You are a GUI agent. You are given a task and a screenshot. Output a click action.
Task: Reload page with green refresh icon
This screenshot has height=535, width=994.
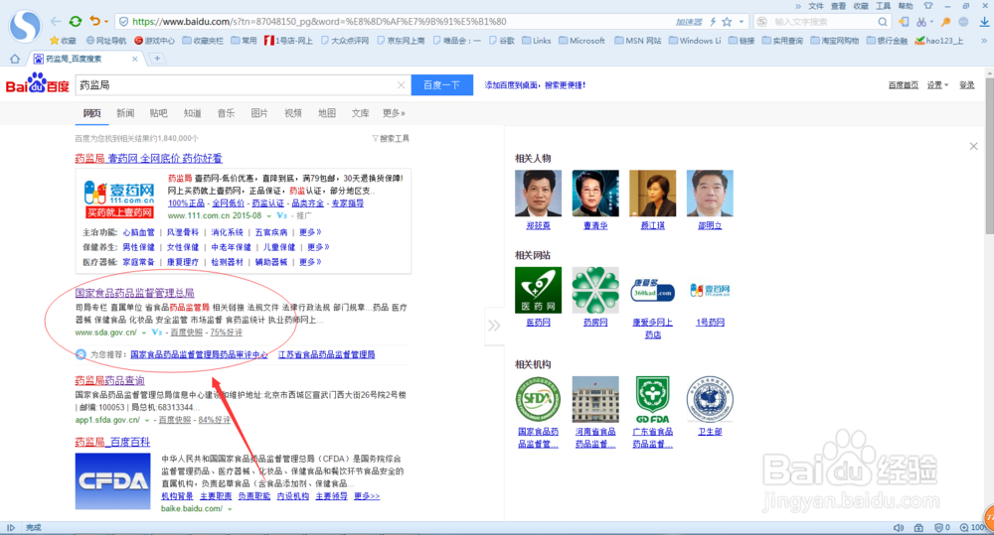[76, 22]
